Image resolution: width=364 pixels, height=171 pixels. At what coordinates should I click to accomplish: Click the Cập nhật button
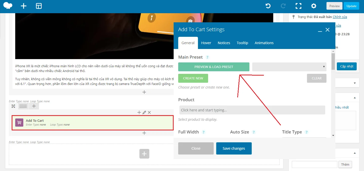coord(347,66)
